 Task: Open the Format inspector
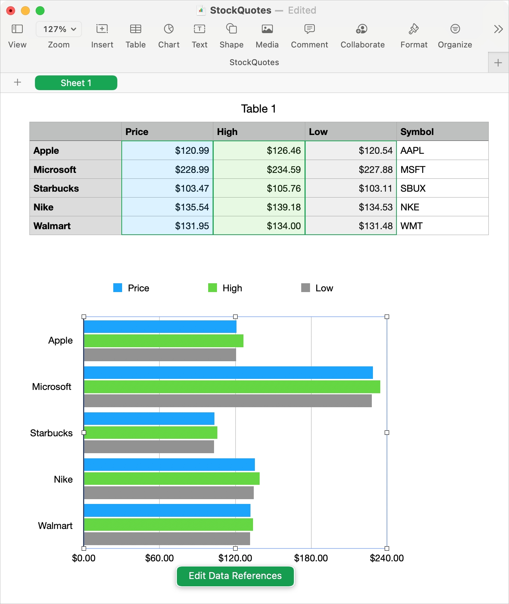click(x=414, y=29)
